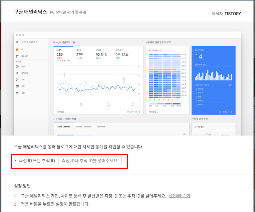The height and width of the screenshot is (212, 255).
Task: Select the 세션수 27만 metric tab
Action: [x=80, y=54]
